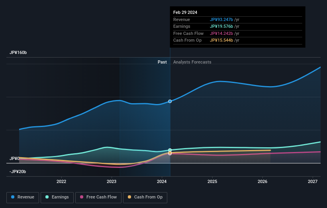Click Earnings value JP¥19.576b in tooltip
The image size is (327, 208).
221,26
